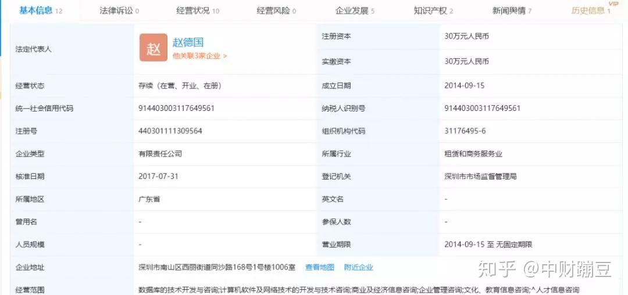Click 查看地图 link next to address
The image size is (628, 295).
coord(320,268)
